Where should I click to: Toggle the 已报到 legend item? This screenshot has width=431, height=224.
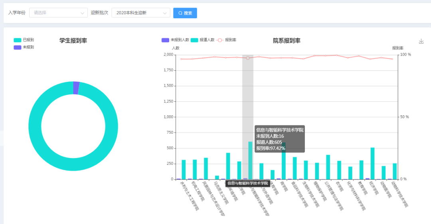pos(24,40)
